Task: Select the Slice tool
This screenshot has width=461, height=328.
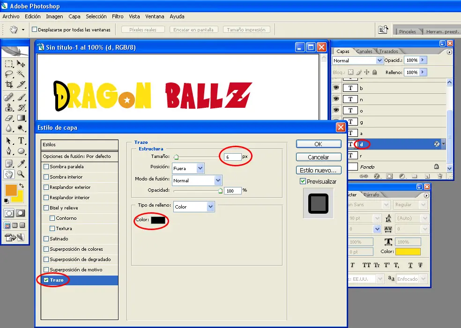Action: [21, 84]
